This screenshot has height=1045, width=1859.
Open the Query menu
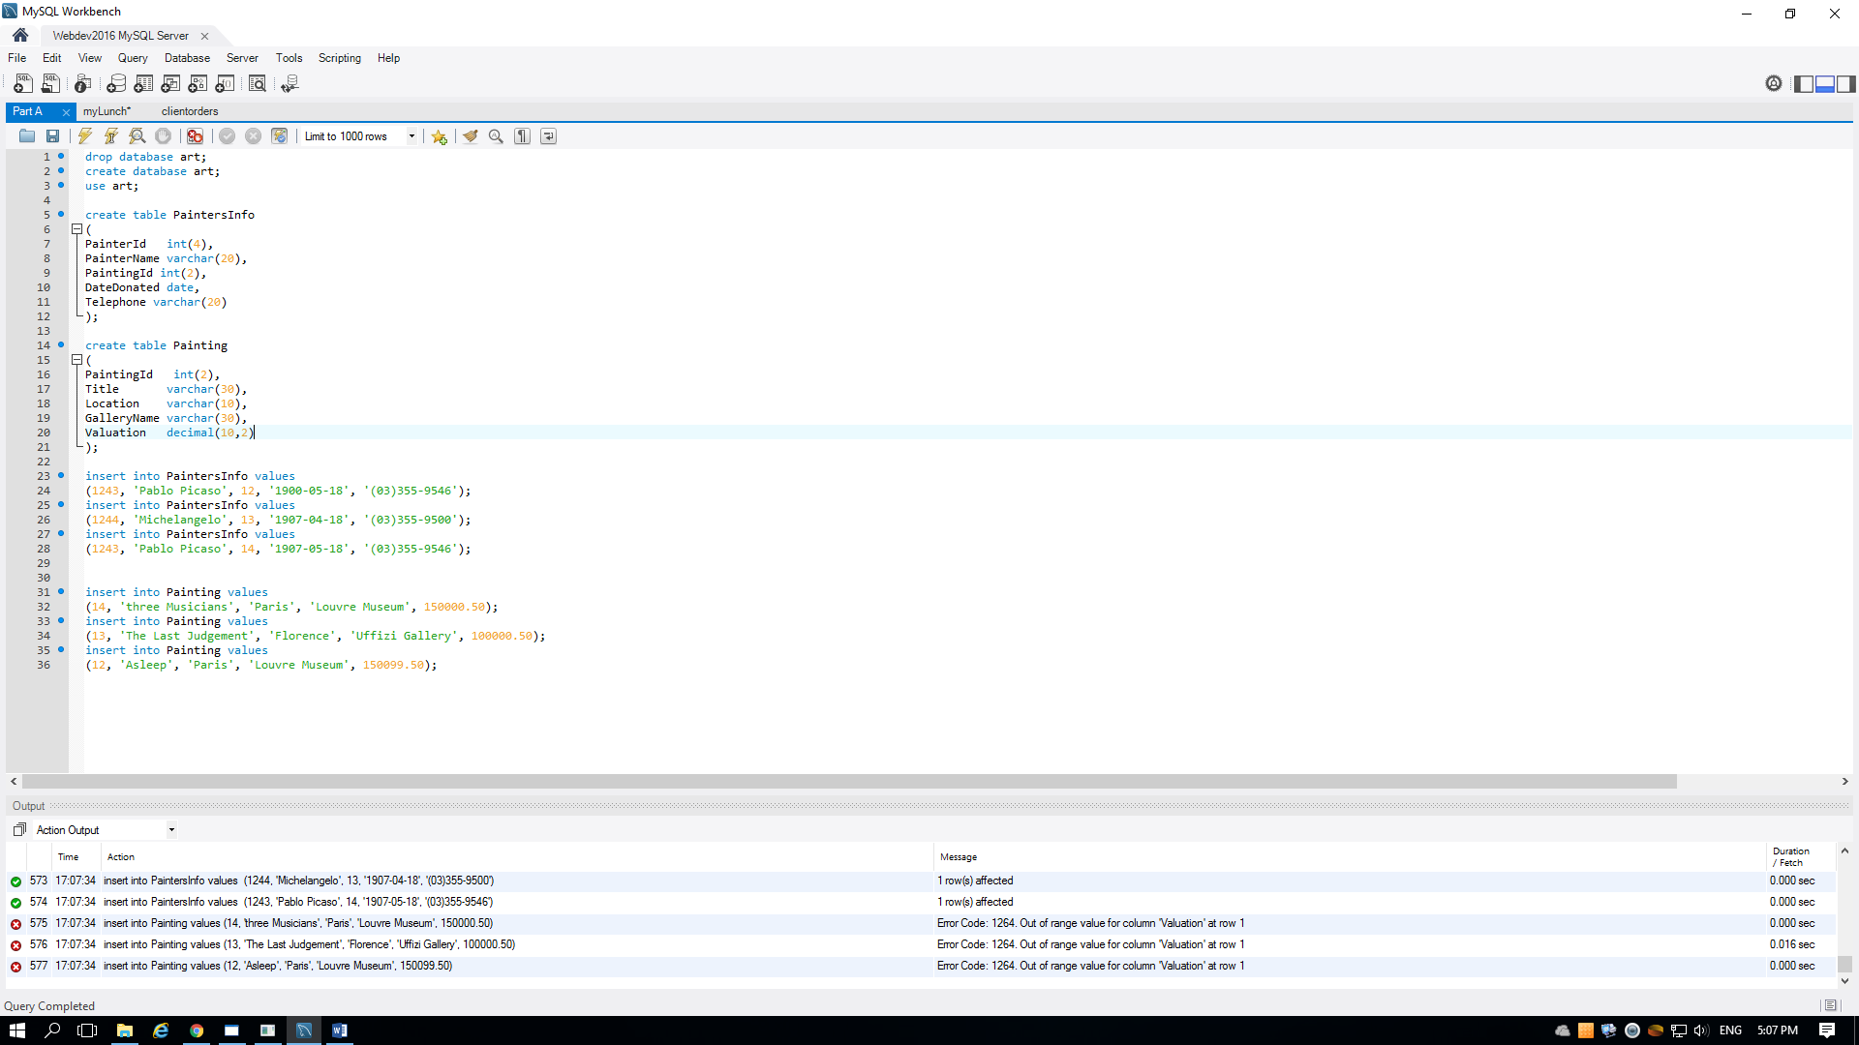(133, 58)
